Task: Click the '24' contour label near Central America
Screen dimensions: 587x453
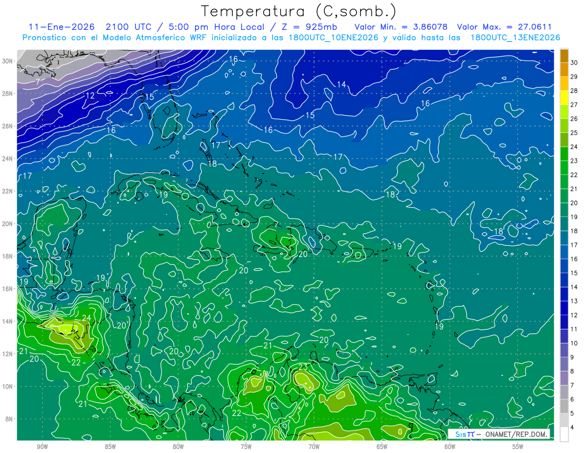Action: tap(87, 318)
